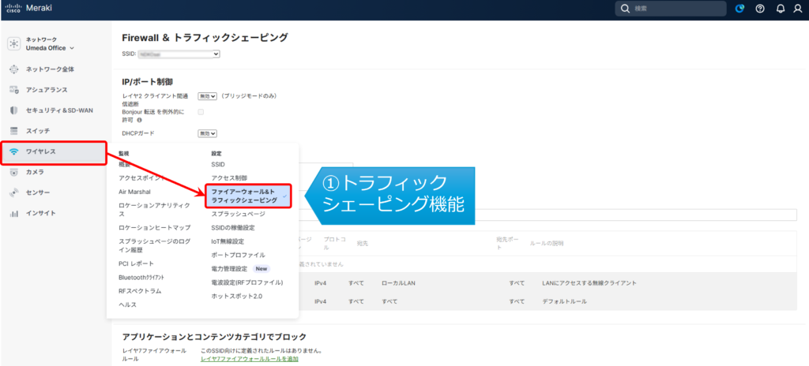Viewport: 809px width, 366px height.
Task: Open the SSID selection dropdown
Action: [179, 54]
